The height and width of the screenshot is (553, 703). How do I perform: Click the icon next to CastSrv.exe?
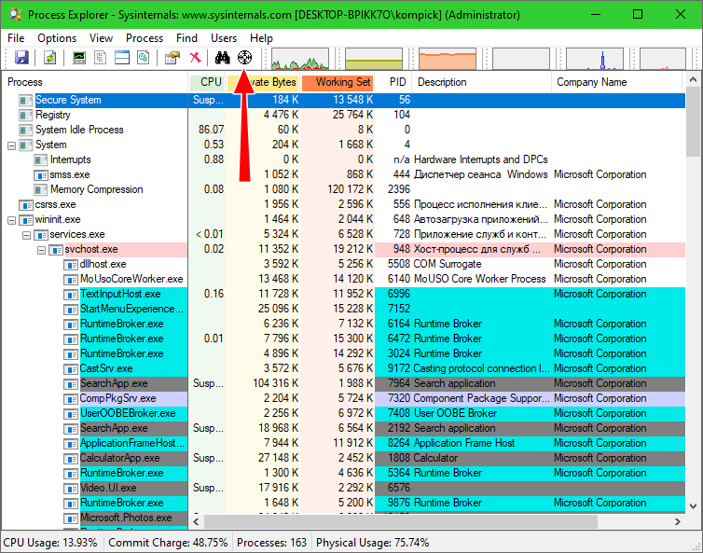tap(70, 368)
